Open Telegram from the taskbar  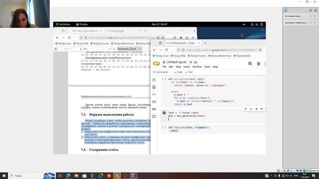pyautogui.click(x=117, y=176)
